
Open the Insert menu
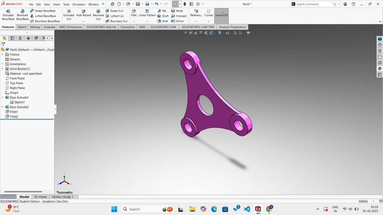pos(56,4)
